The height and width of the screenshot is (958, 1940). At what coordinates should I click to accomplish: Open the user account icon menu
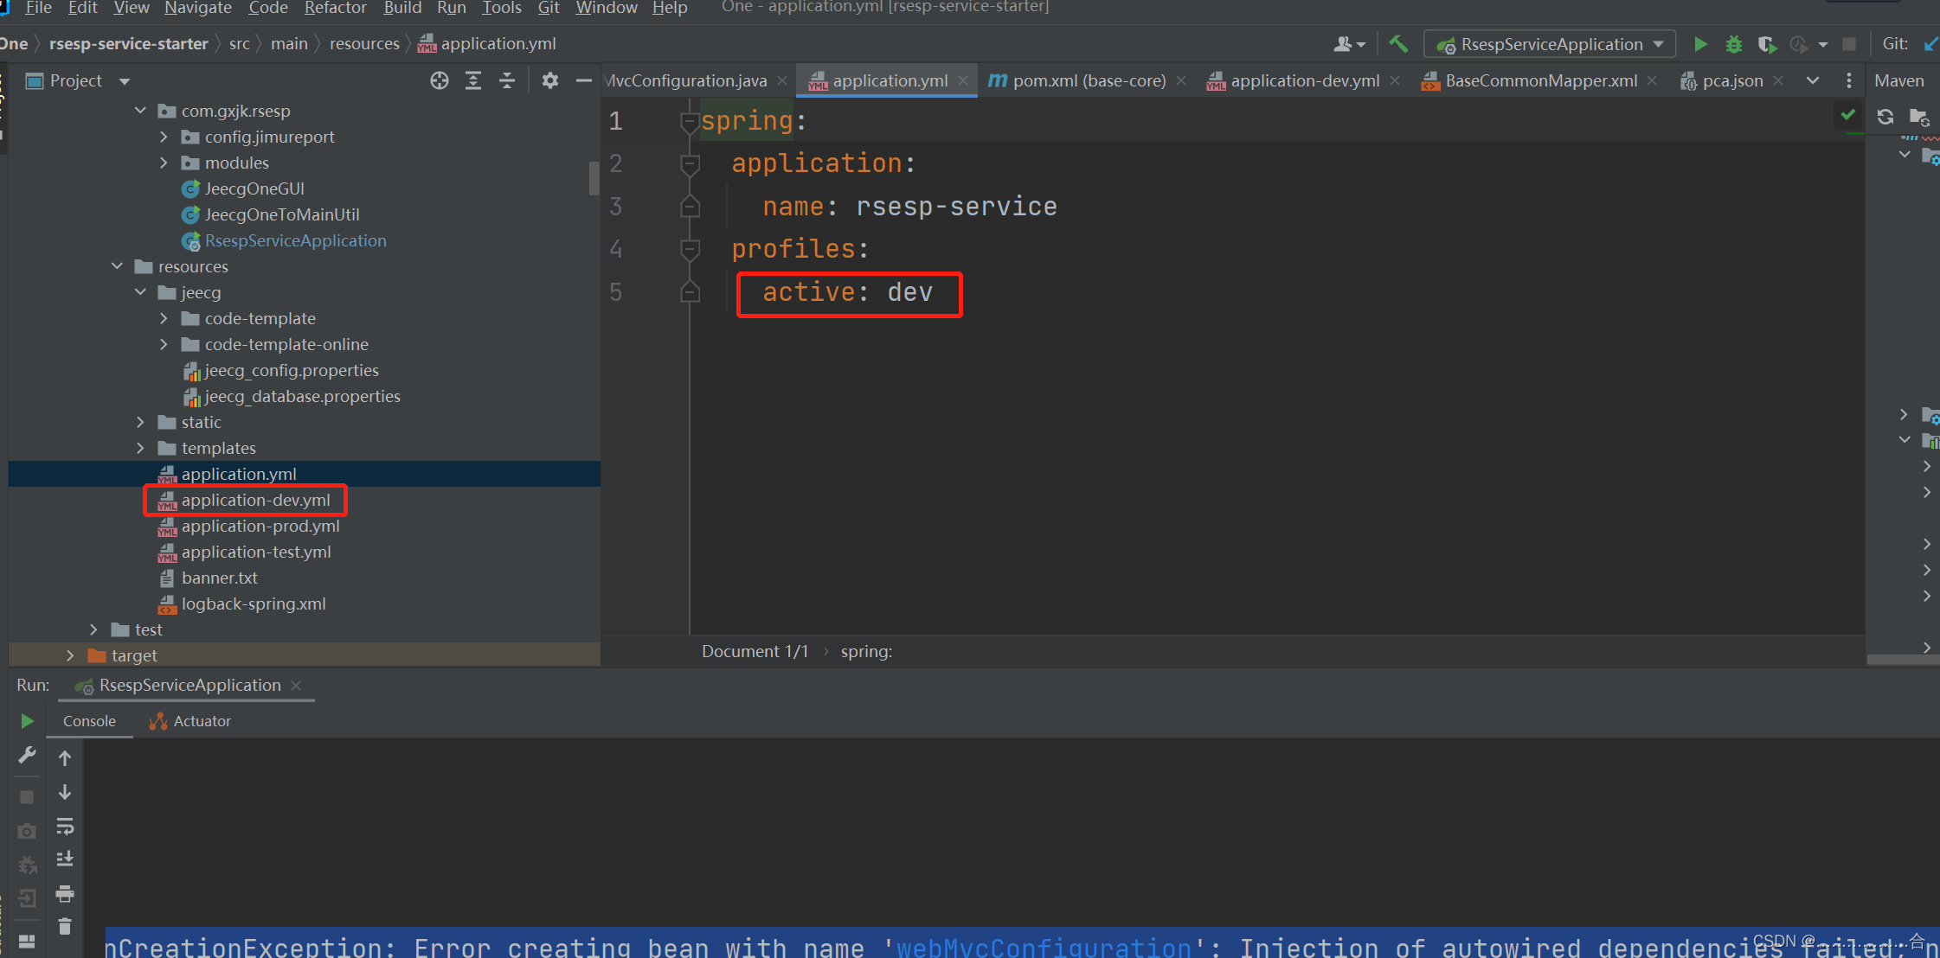[1348, 44]
